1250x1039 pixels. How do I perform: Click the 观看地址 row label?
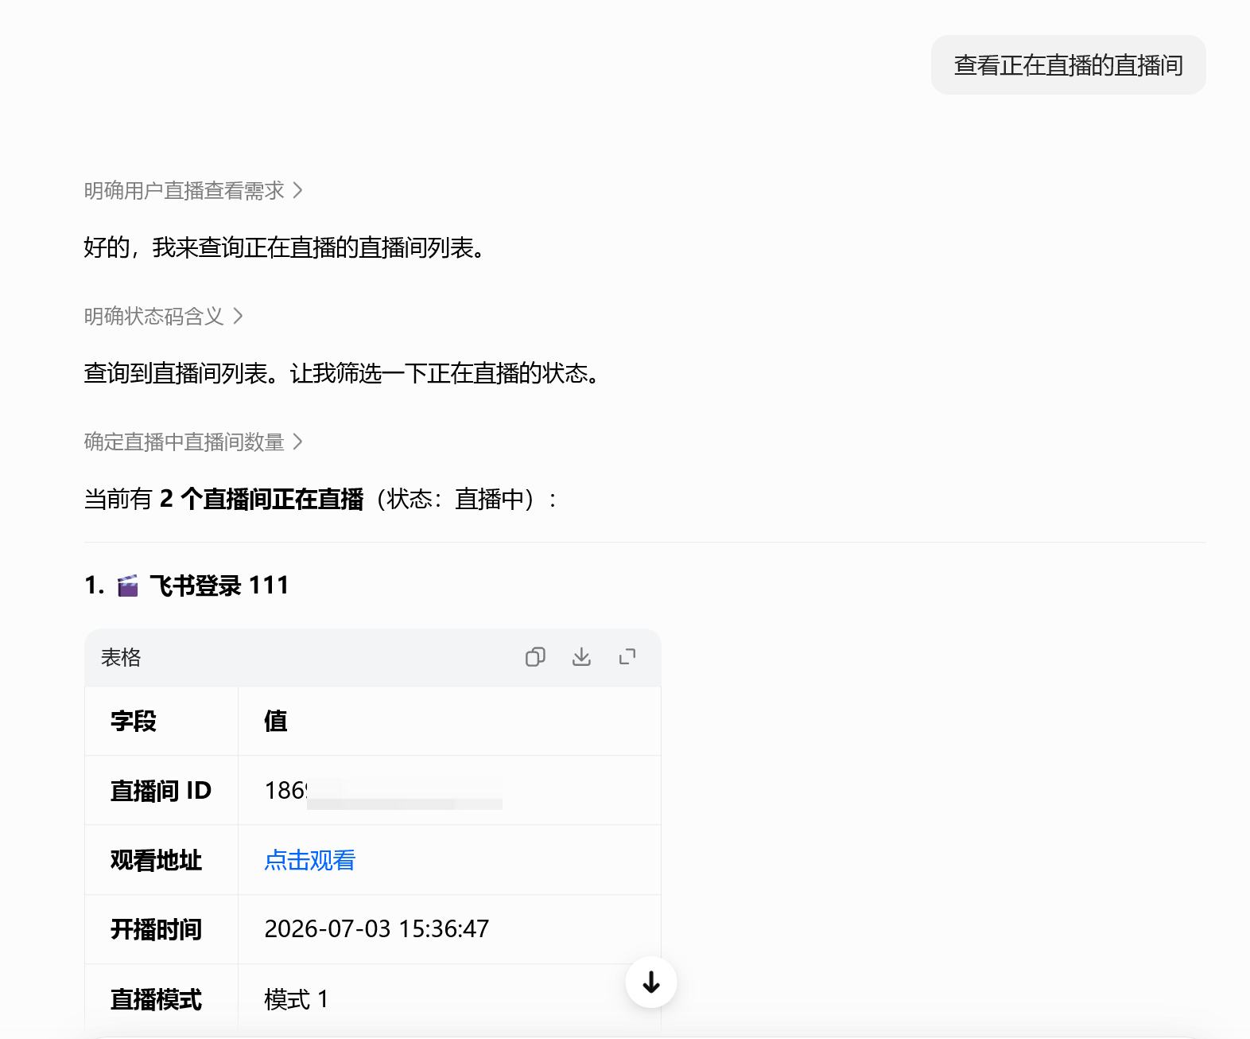click(x=156, y=860)
